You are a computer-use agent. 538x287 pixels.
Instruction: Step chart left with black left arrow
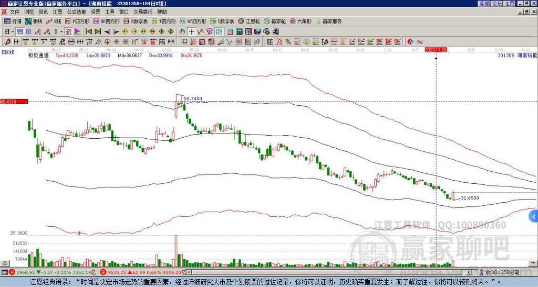point(107,32)
